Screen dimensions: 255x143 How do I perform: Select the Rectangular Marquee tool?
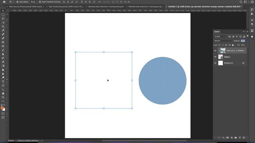pos(3,15)
